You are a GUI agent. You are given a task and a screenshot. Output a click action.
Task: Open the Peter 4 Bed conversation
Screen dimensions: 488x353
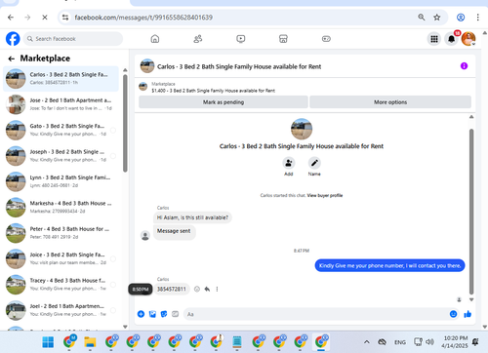point(61,233)
